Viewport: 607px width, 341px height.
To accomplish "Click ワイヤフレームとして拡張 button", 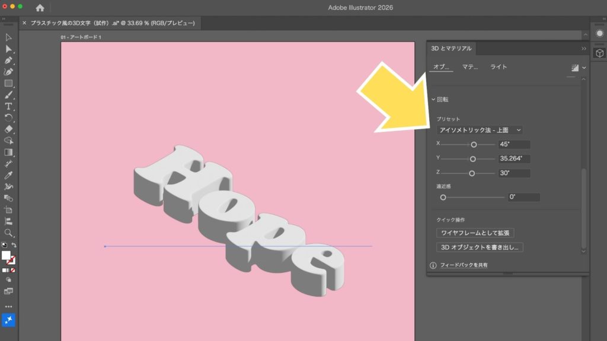I will [475, 233].
